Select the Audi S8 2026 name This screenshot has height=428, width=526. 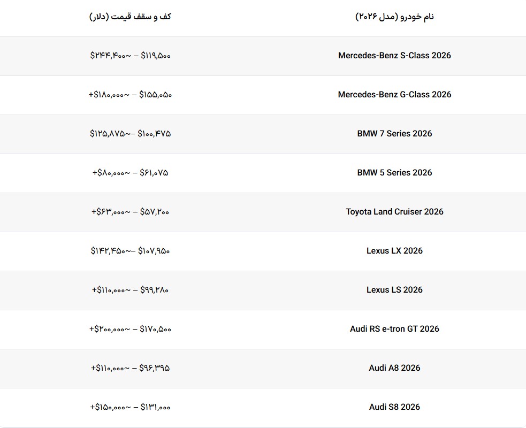394,407
